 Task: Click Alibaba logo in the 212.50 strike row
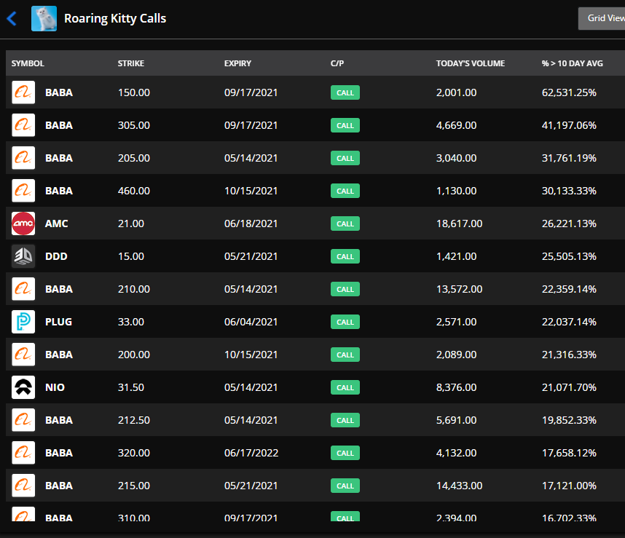point(23,420)
